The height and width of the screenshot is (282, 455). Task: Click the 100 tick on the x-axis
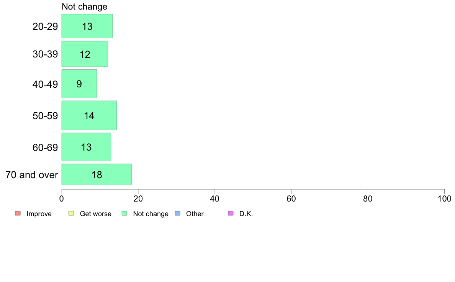pyautogui.click(x=444, y=198)
